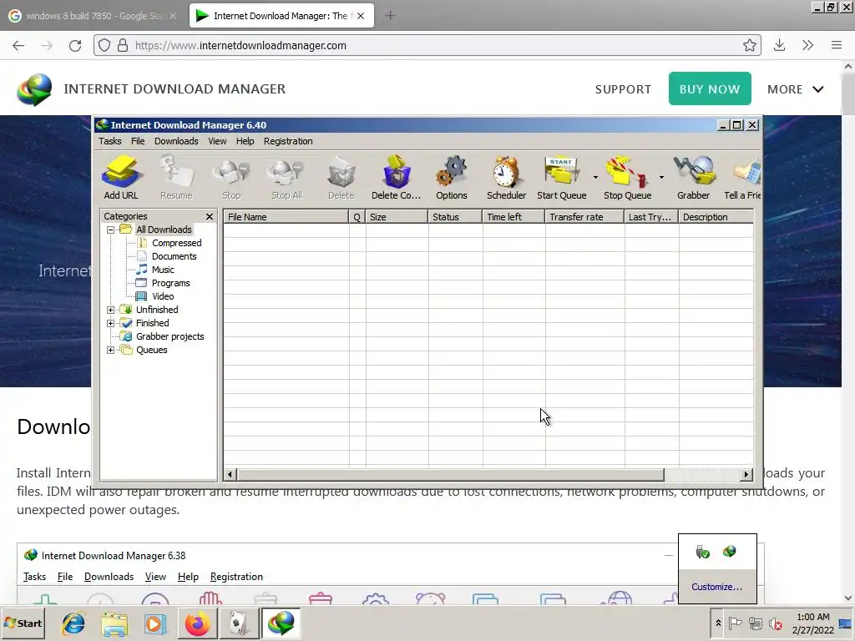Open a new browser tab
The height and width of the screenshot is (641, 855).
[390, 16]
